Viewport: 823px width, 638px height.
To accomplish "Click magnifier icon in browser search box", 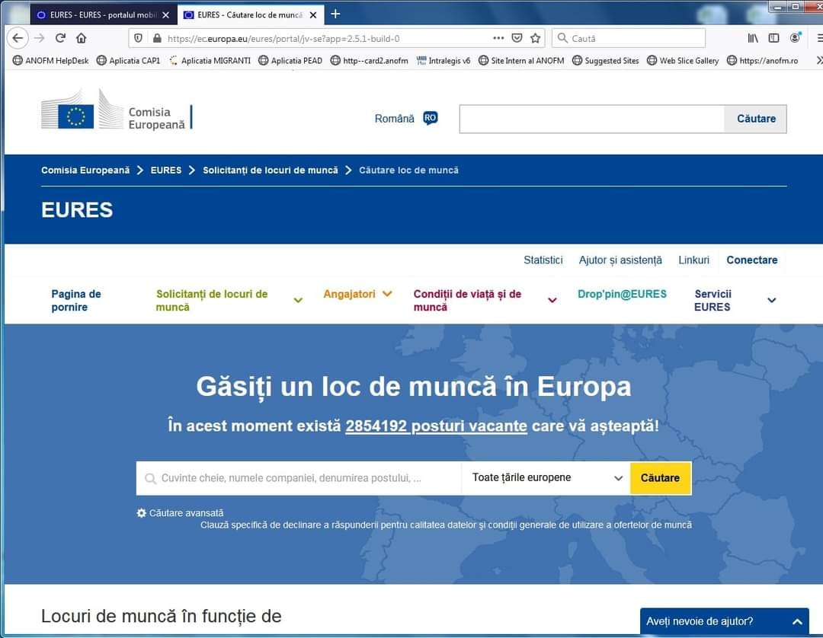I will pos(562,38).
